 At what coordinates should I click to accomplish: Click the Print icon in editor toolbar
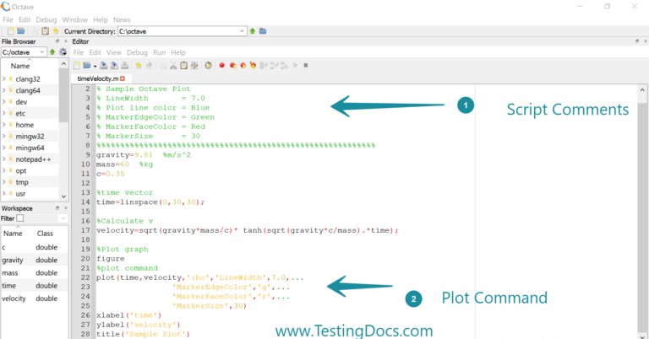tap(125, 65)
